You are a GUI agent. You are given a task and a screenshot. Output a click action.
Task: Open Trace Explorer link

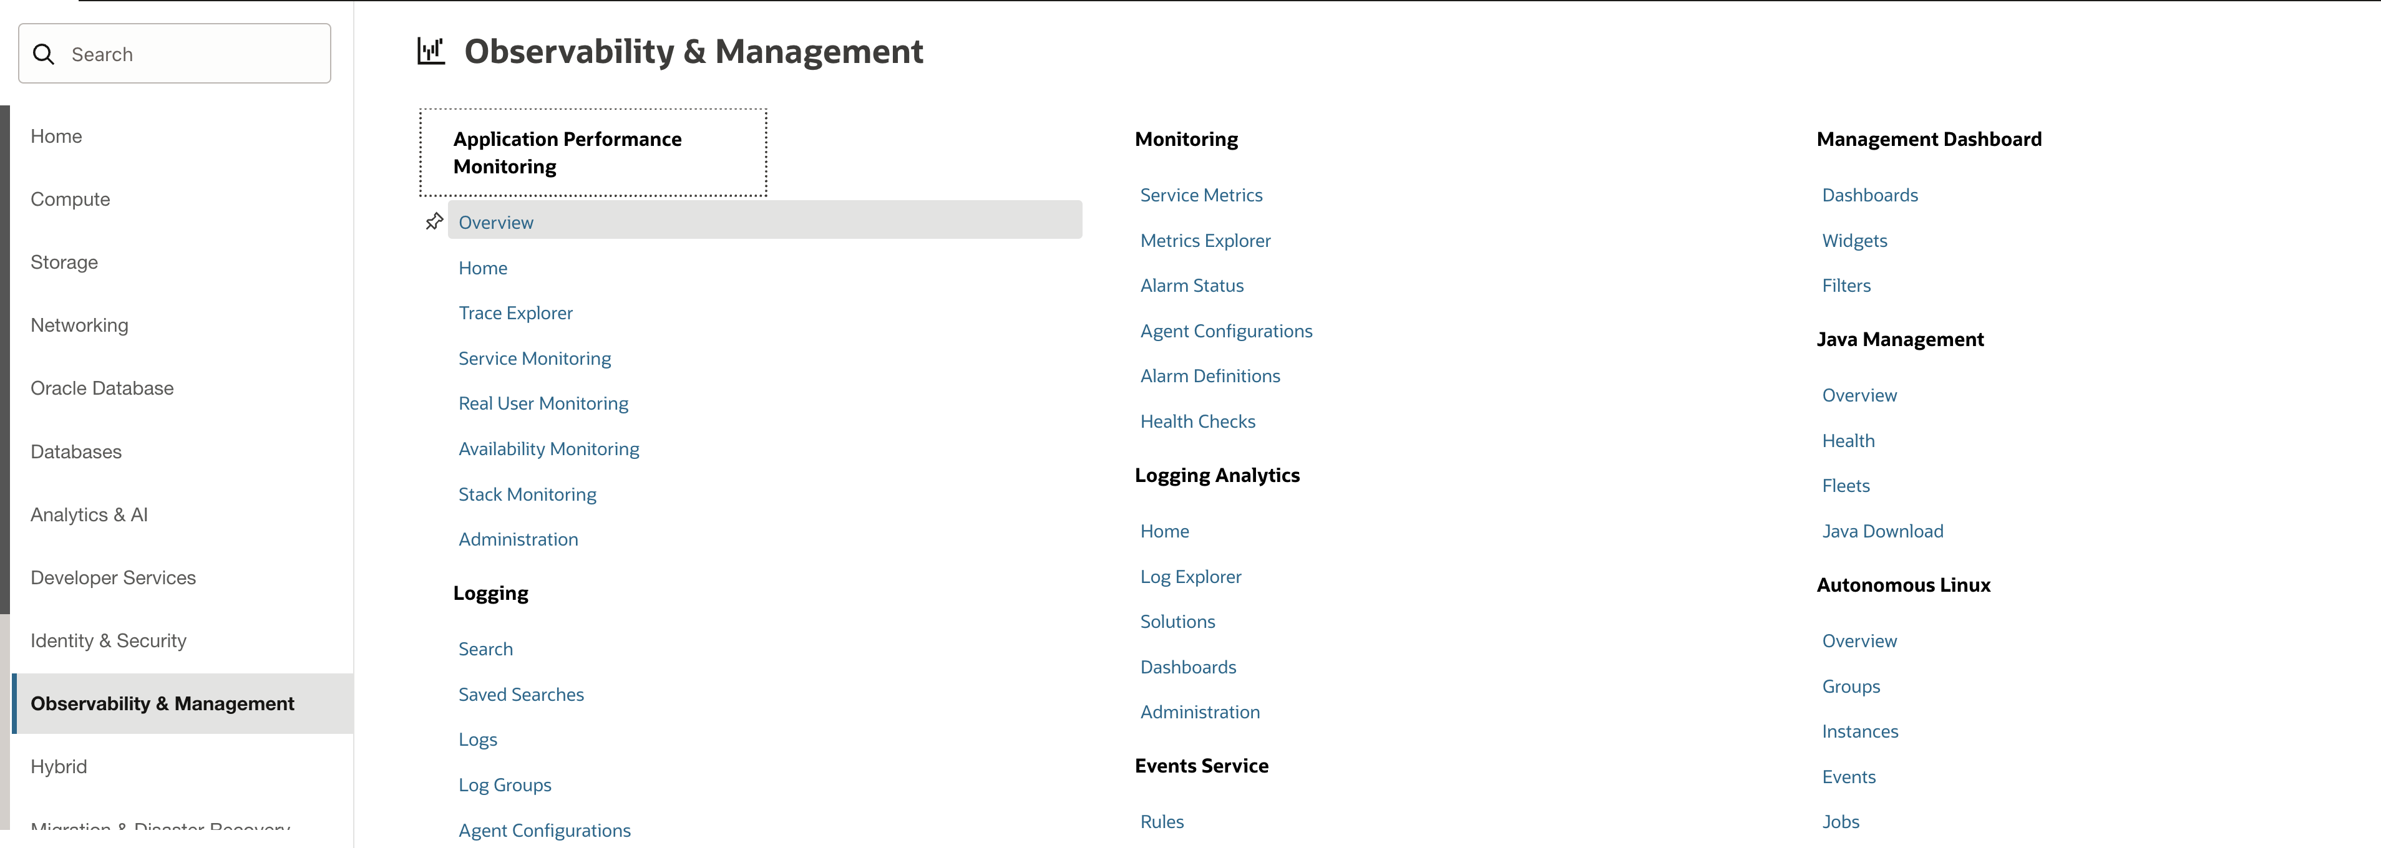tap(515, 313)
